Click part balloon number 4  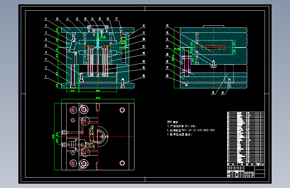point(46,53)
